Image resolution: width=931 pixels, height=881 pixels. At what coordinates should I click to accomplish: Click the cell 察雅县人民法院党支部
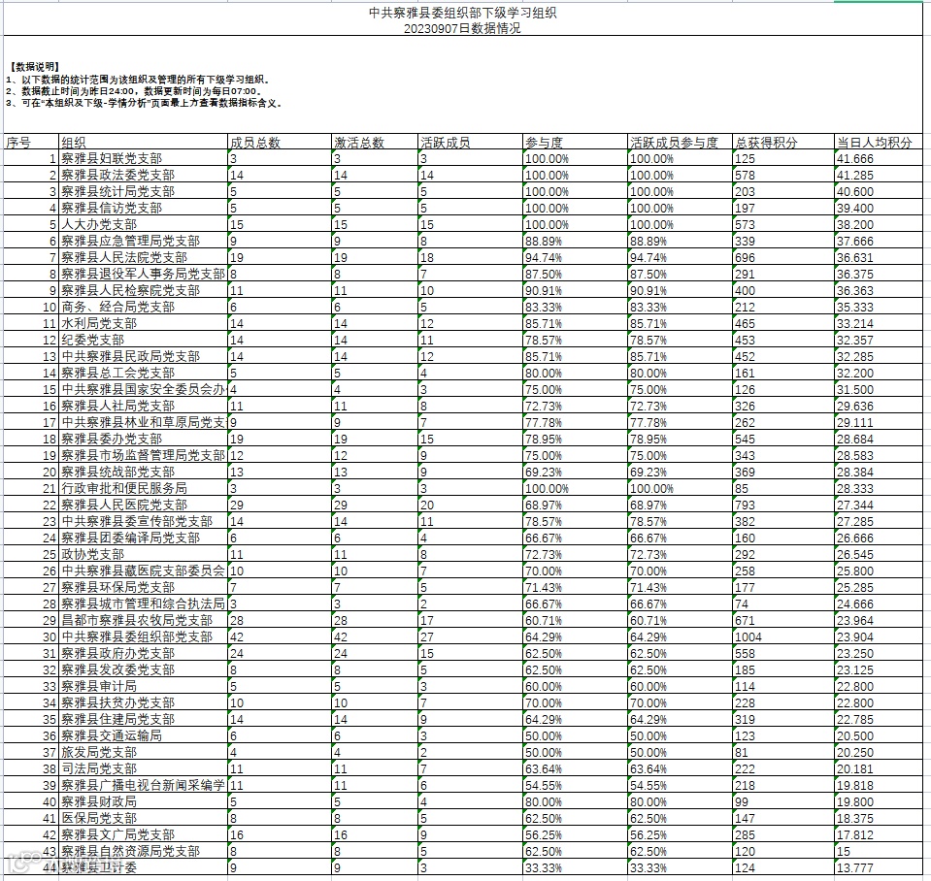(x=143, y=257)
